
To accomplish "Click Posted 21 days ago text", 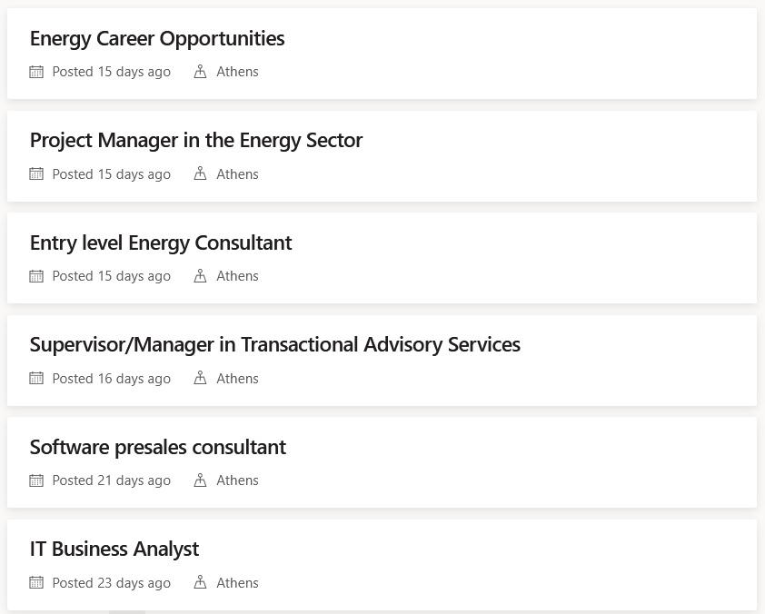I will tap(111, 480).
